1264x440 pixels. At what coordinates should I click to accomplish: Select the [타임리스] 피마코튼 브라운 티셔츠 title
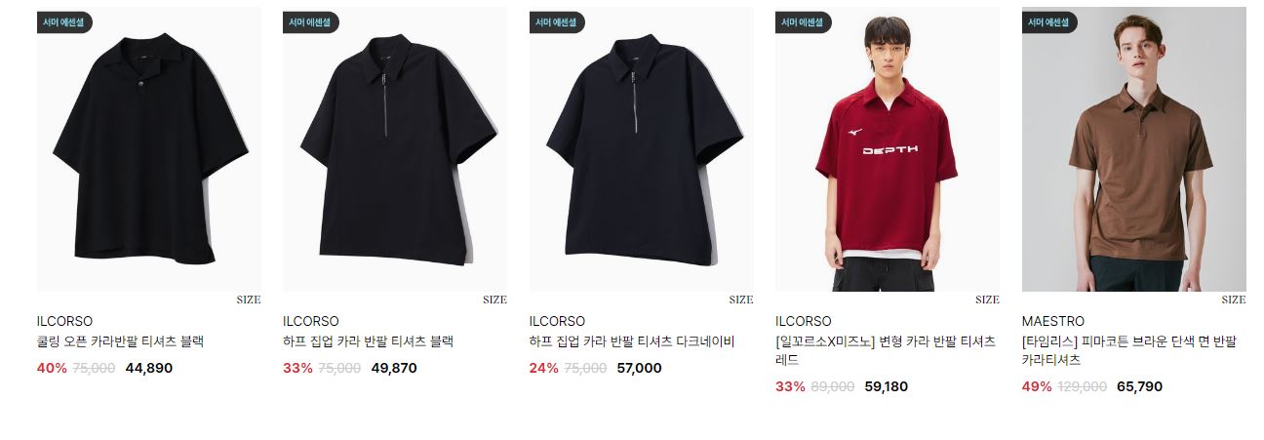1129,350
